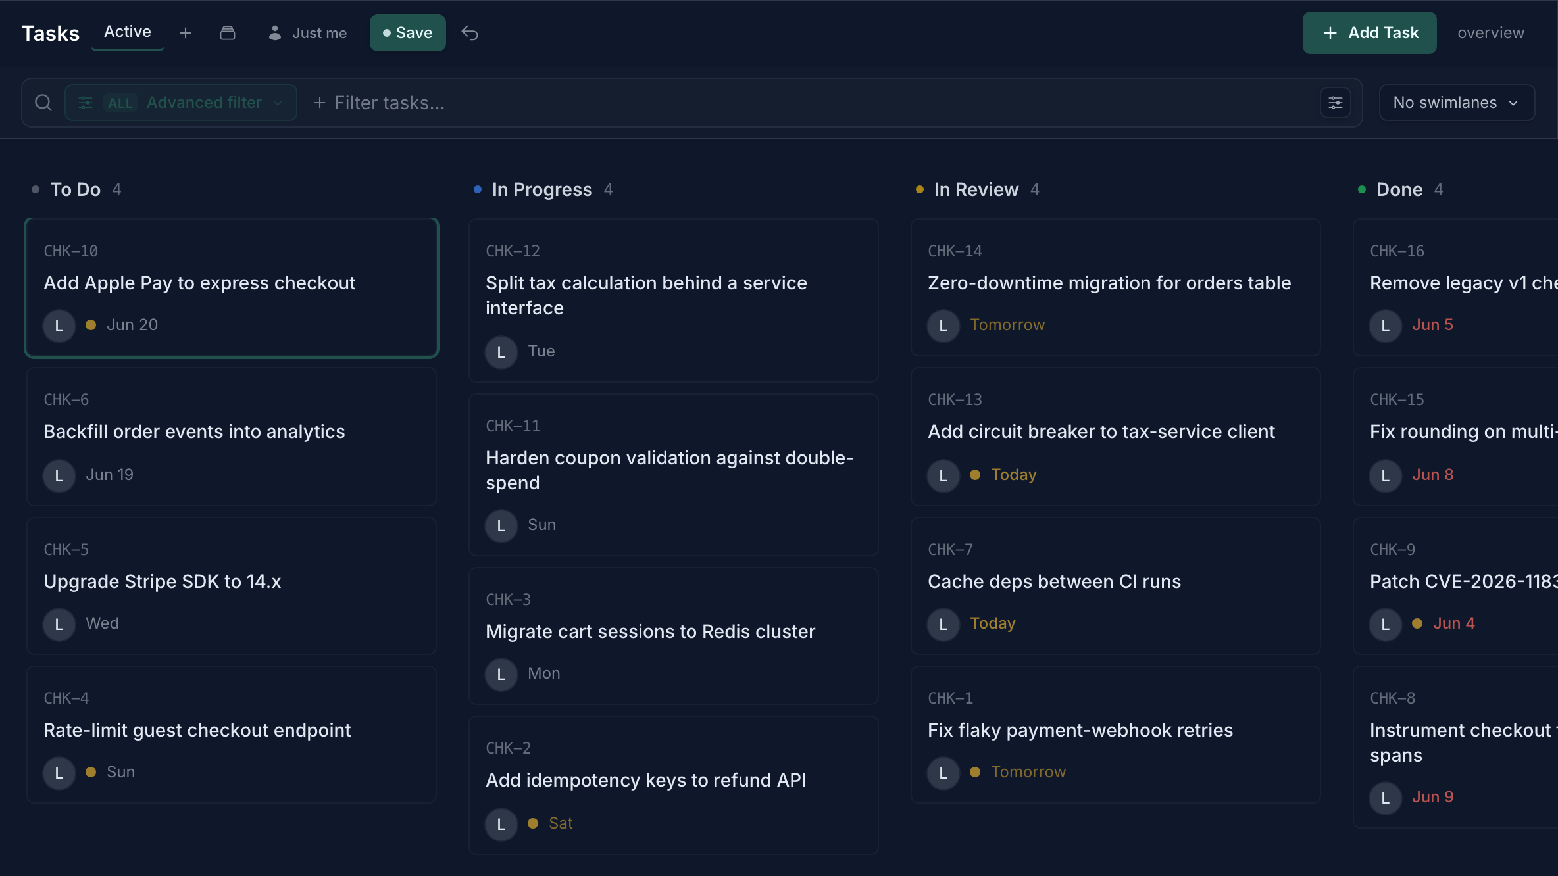Open card Upgrade Stripe SDK to 14.x

point(232,586)
